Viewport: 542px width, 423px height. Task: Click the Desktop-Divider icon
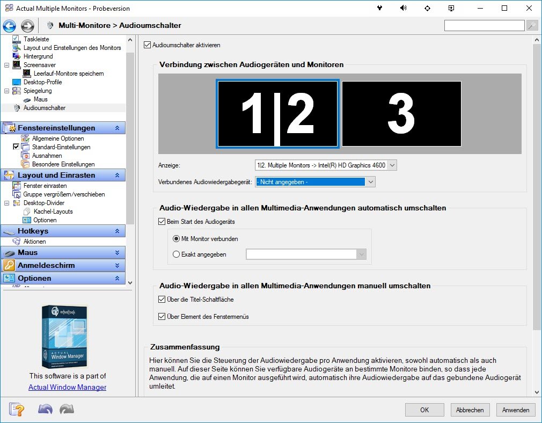tap(16, 203)
